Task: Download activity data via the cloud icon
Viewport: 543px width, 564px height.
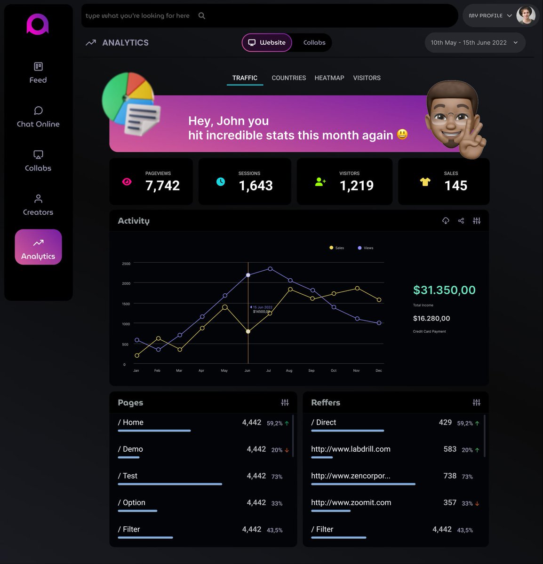Action: pyautogui.click(x=446, y=221)
